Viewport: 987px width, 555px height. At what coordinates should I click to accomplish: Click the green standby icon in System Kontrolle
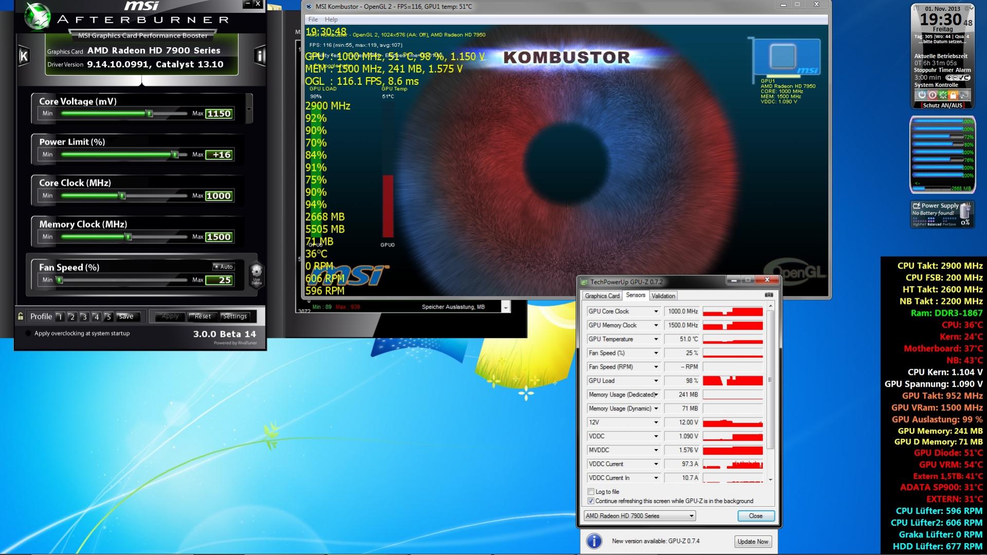coord(943,95)
